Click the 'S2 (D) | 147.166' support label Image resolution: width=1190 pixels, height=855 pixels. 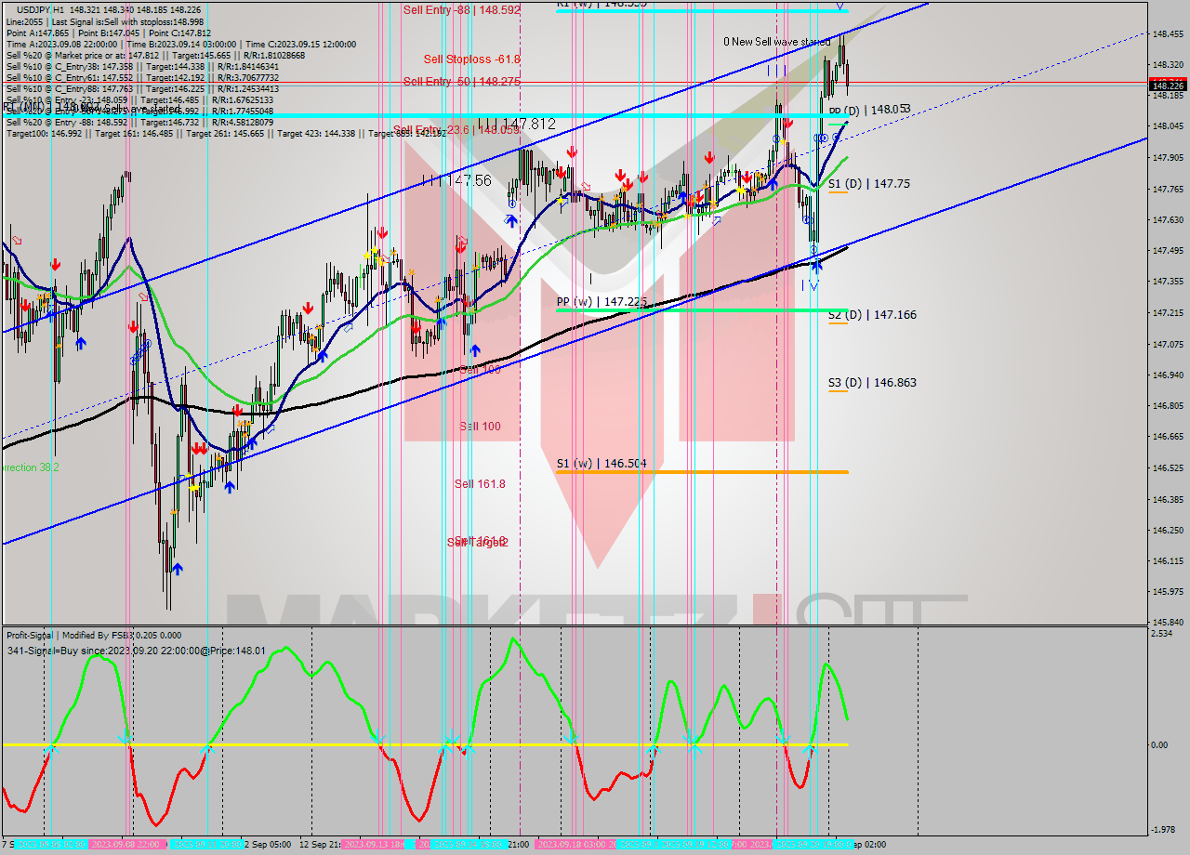pyautogui.click(x=872, y=315)
